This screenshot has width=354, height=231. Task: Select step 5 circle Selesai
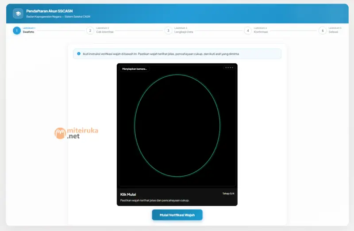pyautogui.click(x=323, y=30)
